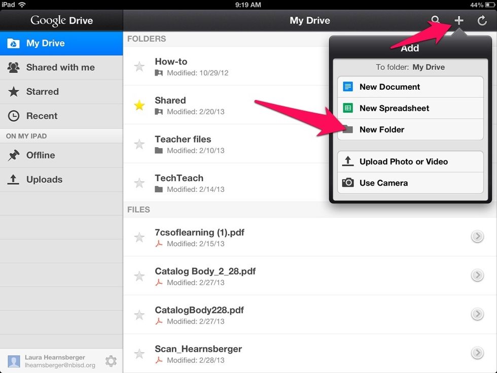View Recent files
The image size is (497, 373).
61,116
